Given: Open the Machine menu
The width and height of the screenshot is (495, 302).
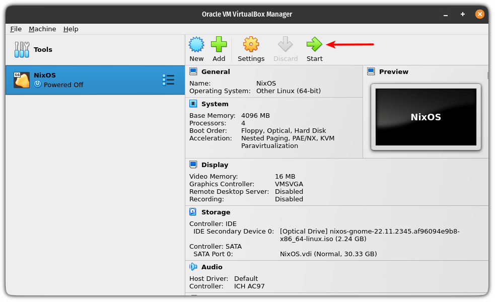Looking at the screenshot, I should [x=42, y=29].
